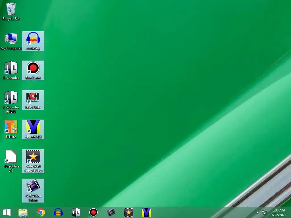
Task: Launch VideoMeld from the taskbar
Action: 146,212
